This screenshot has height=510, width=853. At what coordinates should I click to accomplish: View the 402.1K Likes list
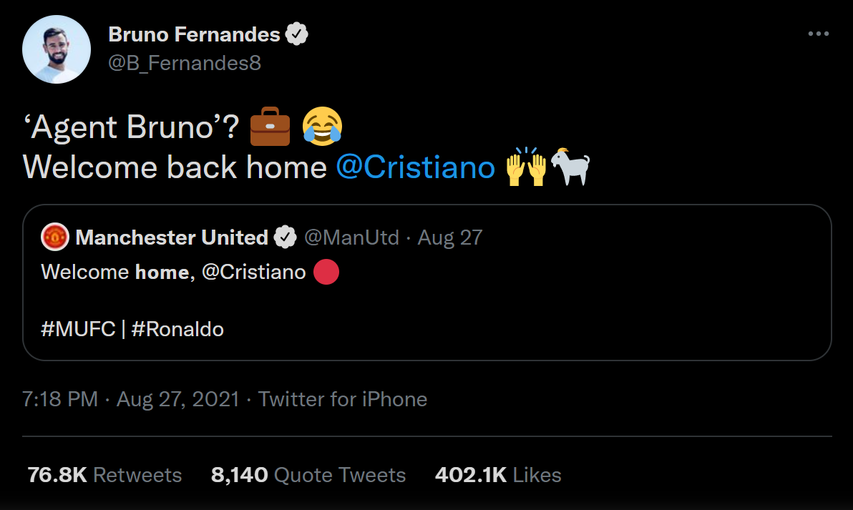coord(498,475)
